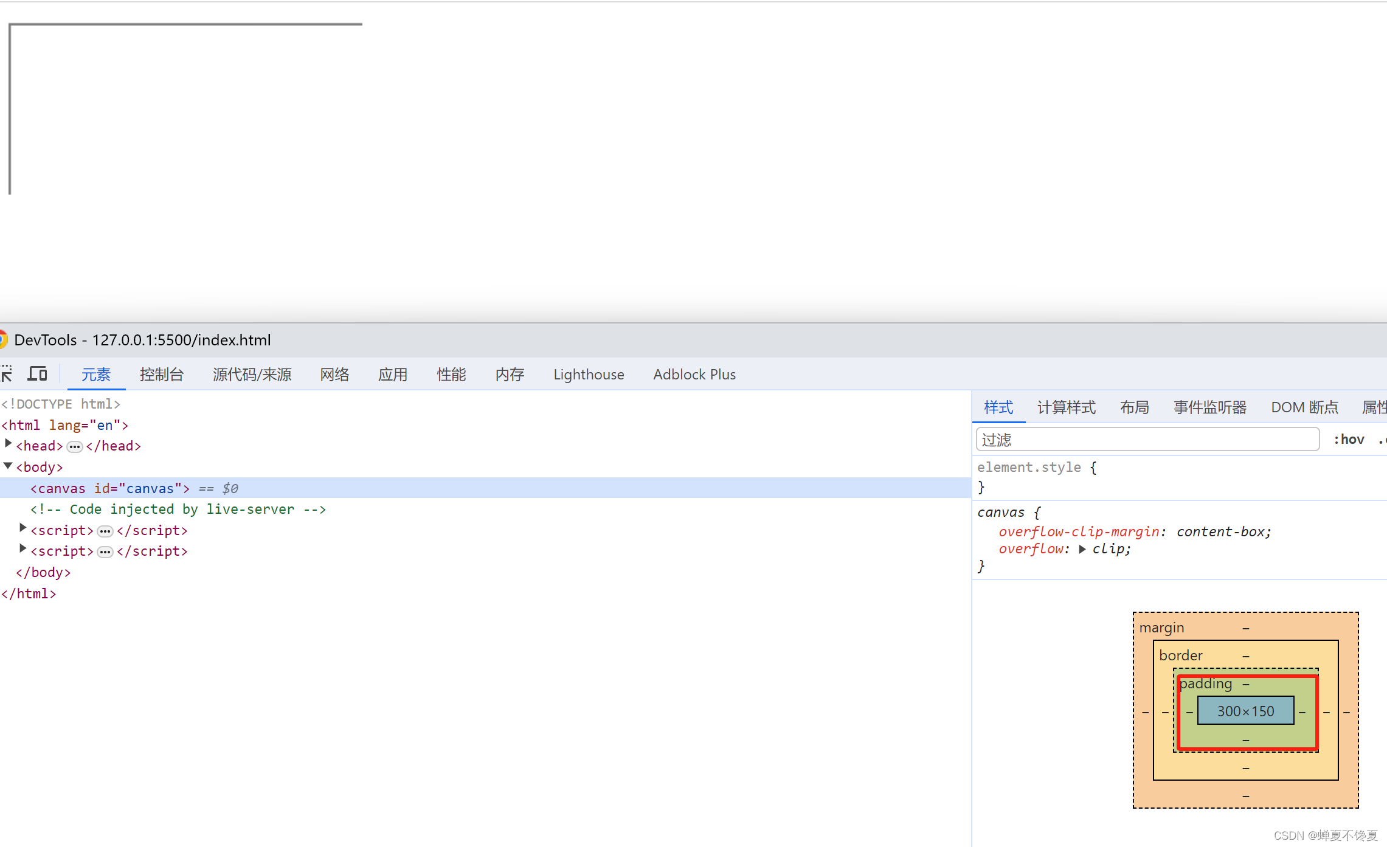The height and width of the screenshot is (847, 1387).
Task: Click the 300×150 content box size
Action: point(1245,711)
